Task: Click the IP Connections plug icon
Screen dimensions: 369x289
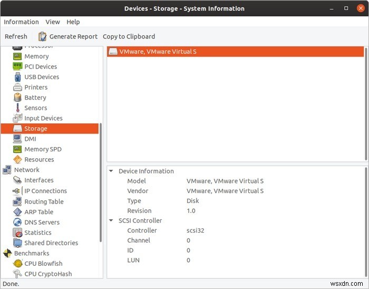Action: coord(17,191)
